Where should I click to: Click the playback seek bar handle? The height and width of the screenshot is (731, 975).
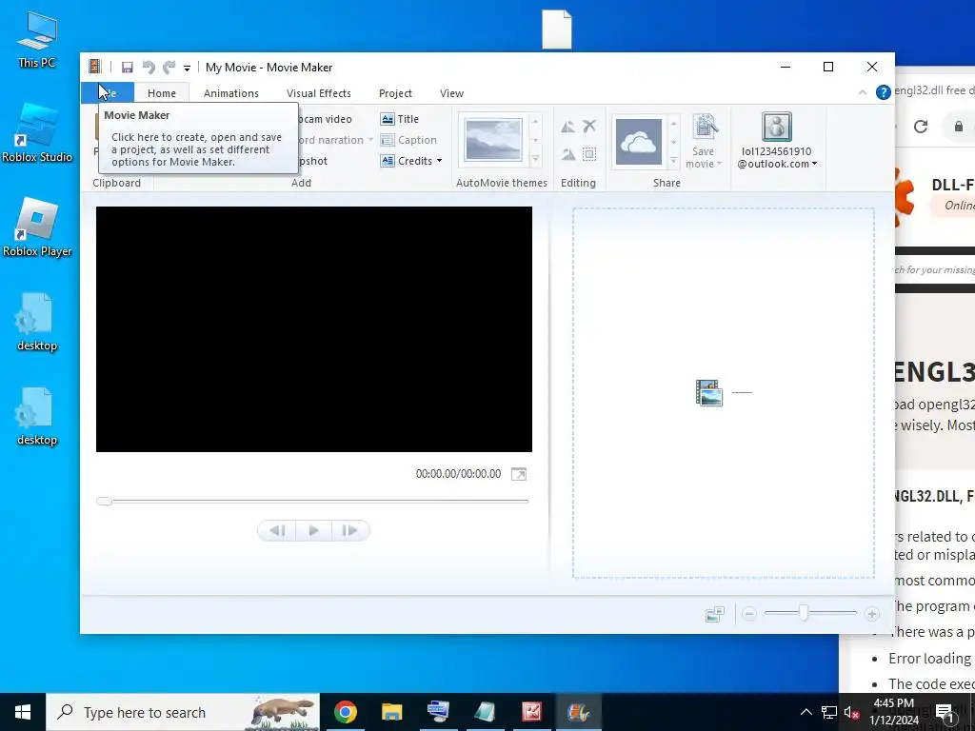104,501
